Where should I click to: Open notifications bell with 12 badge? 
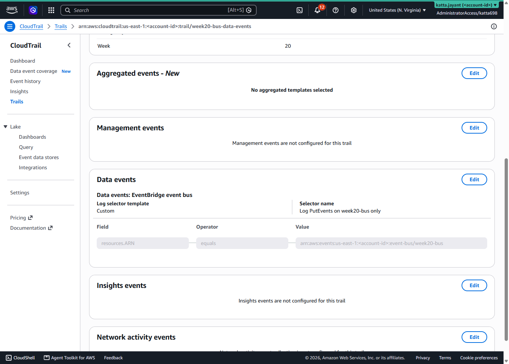pos(317,10)
